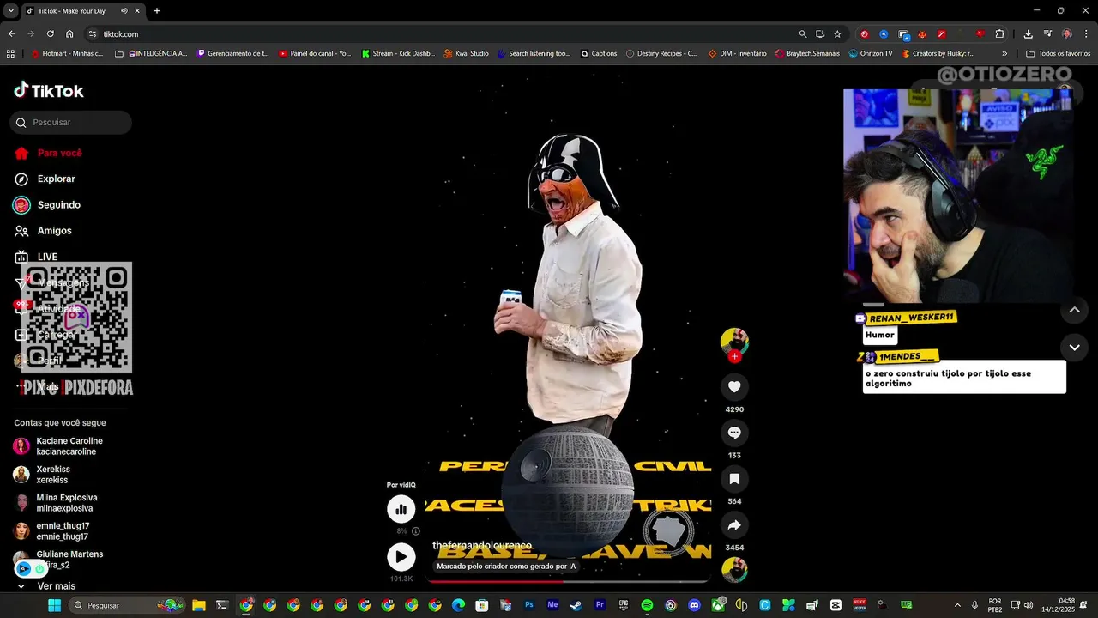
Task: Open the Todos os favoritos folder
Action: click(1058, 53)
